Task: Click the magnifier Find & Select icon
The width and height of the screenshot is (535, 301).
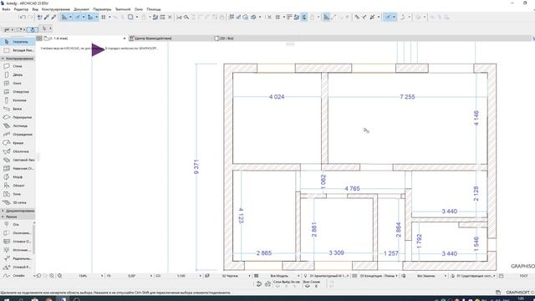Action: click(x=186, y=17)
